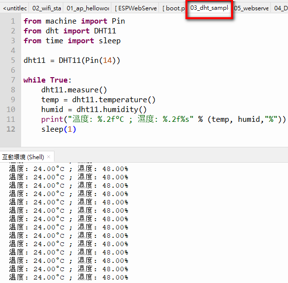This screenshot has height=283, width=288.
Task: Click the 'from time import sleep' line
Action: coord(72,41)
